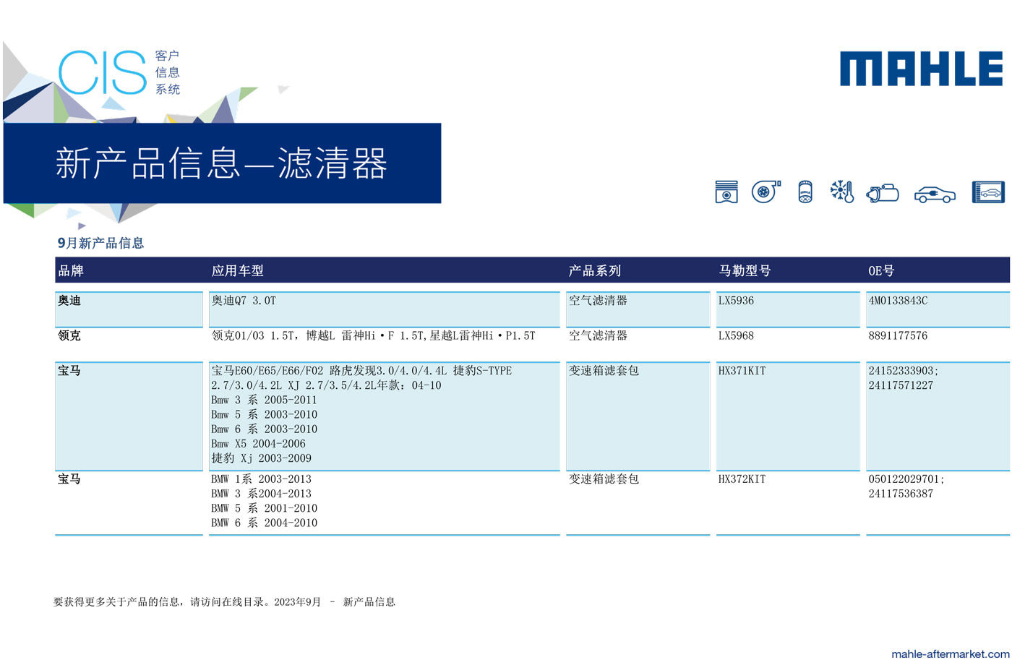Select the BMW 5 系 2001-2010 line
The height and width of the screenshot is (660, 1012).
pos(264,508)
